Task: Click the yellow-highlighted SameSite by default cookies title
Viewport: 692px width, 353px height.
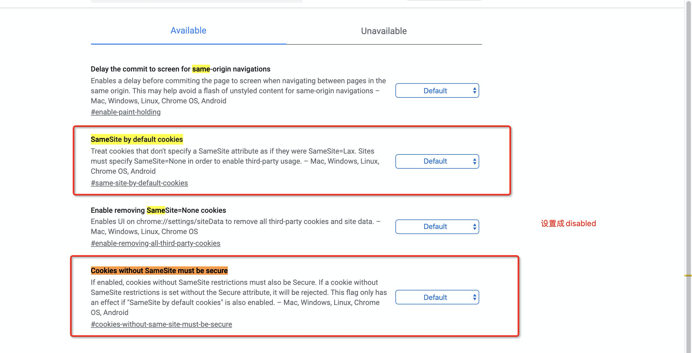Action: click(137, 139)
